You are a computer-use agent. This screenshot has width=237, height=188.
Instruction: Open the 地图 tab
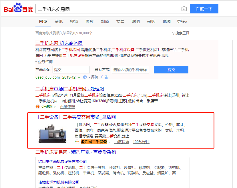point(167,21)
